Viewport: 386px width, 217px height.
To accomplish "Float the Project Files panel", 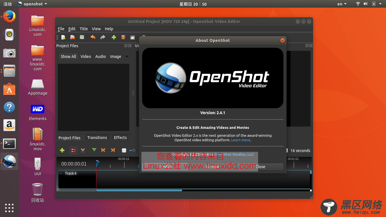I will click(126, 46).
